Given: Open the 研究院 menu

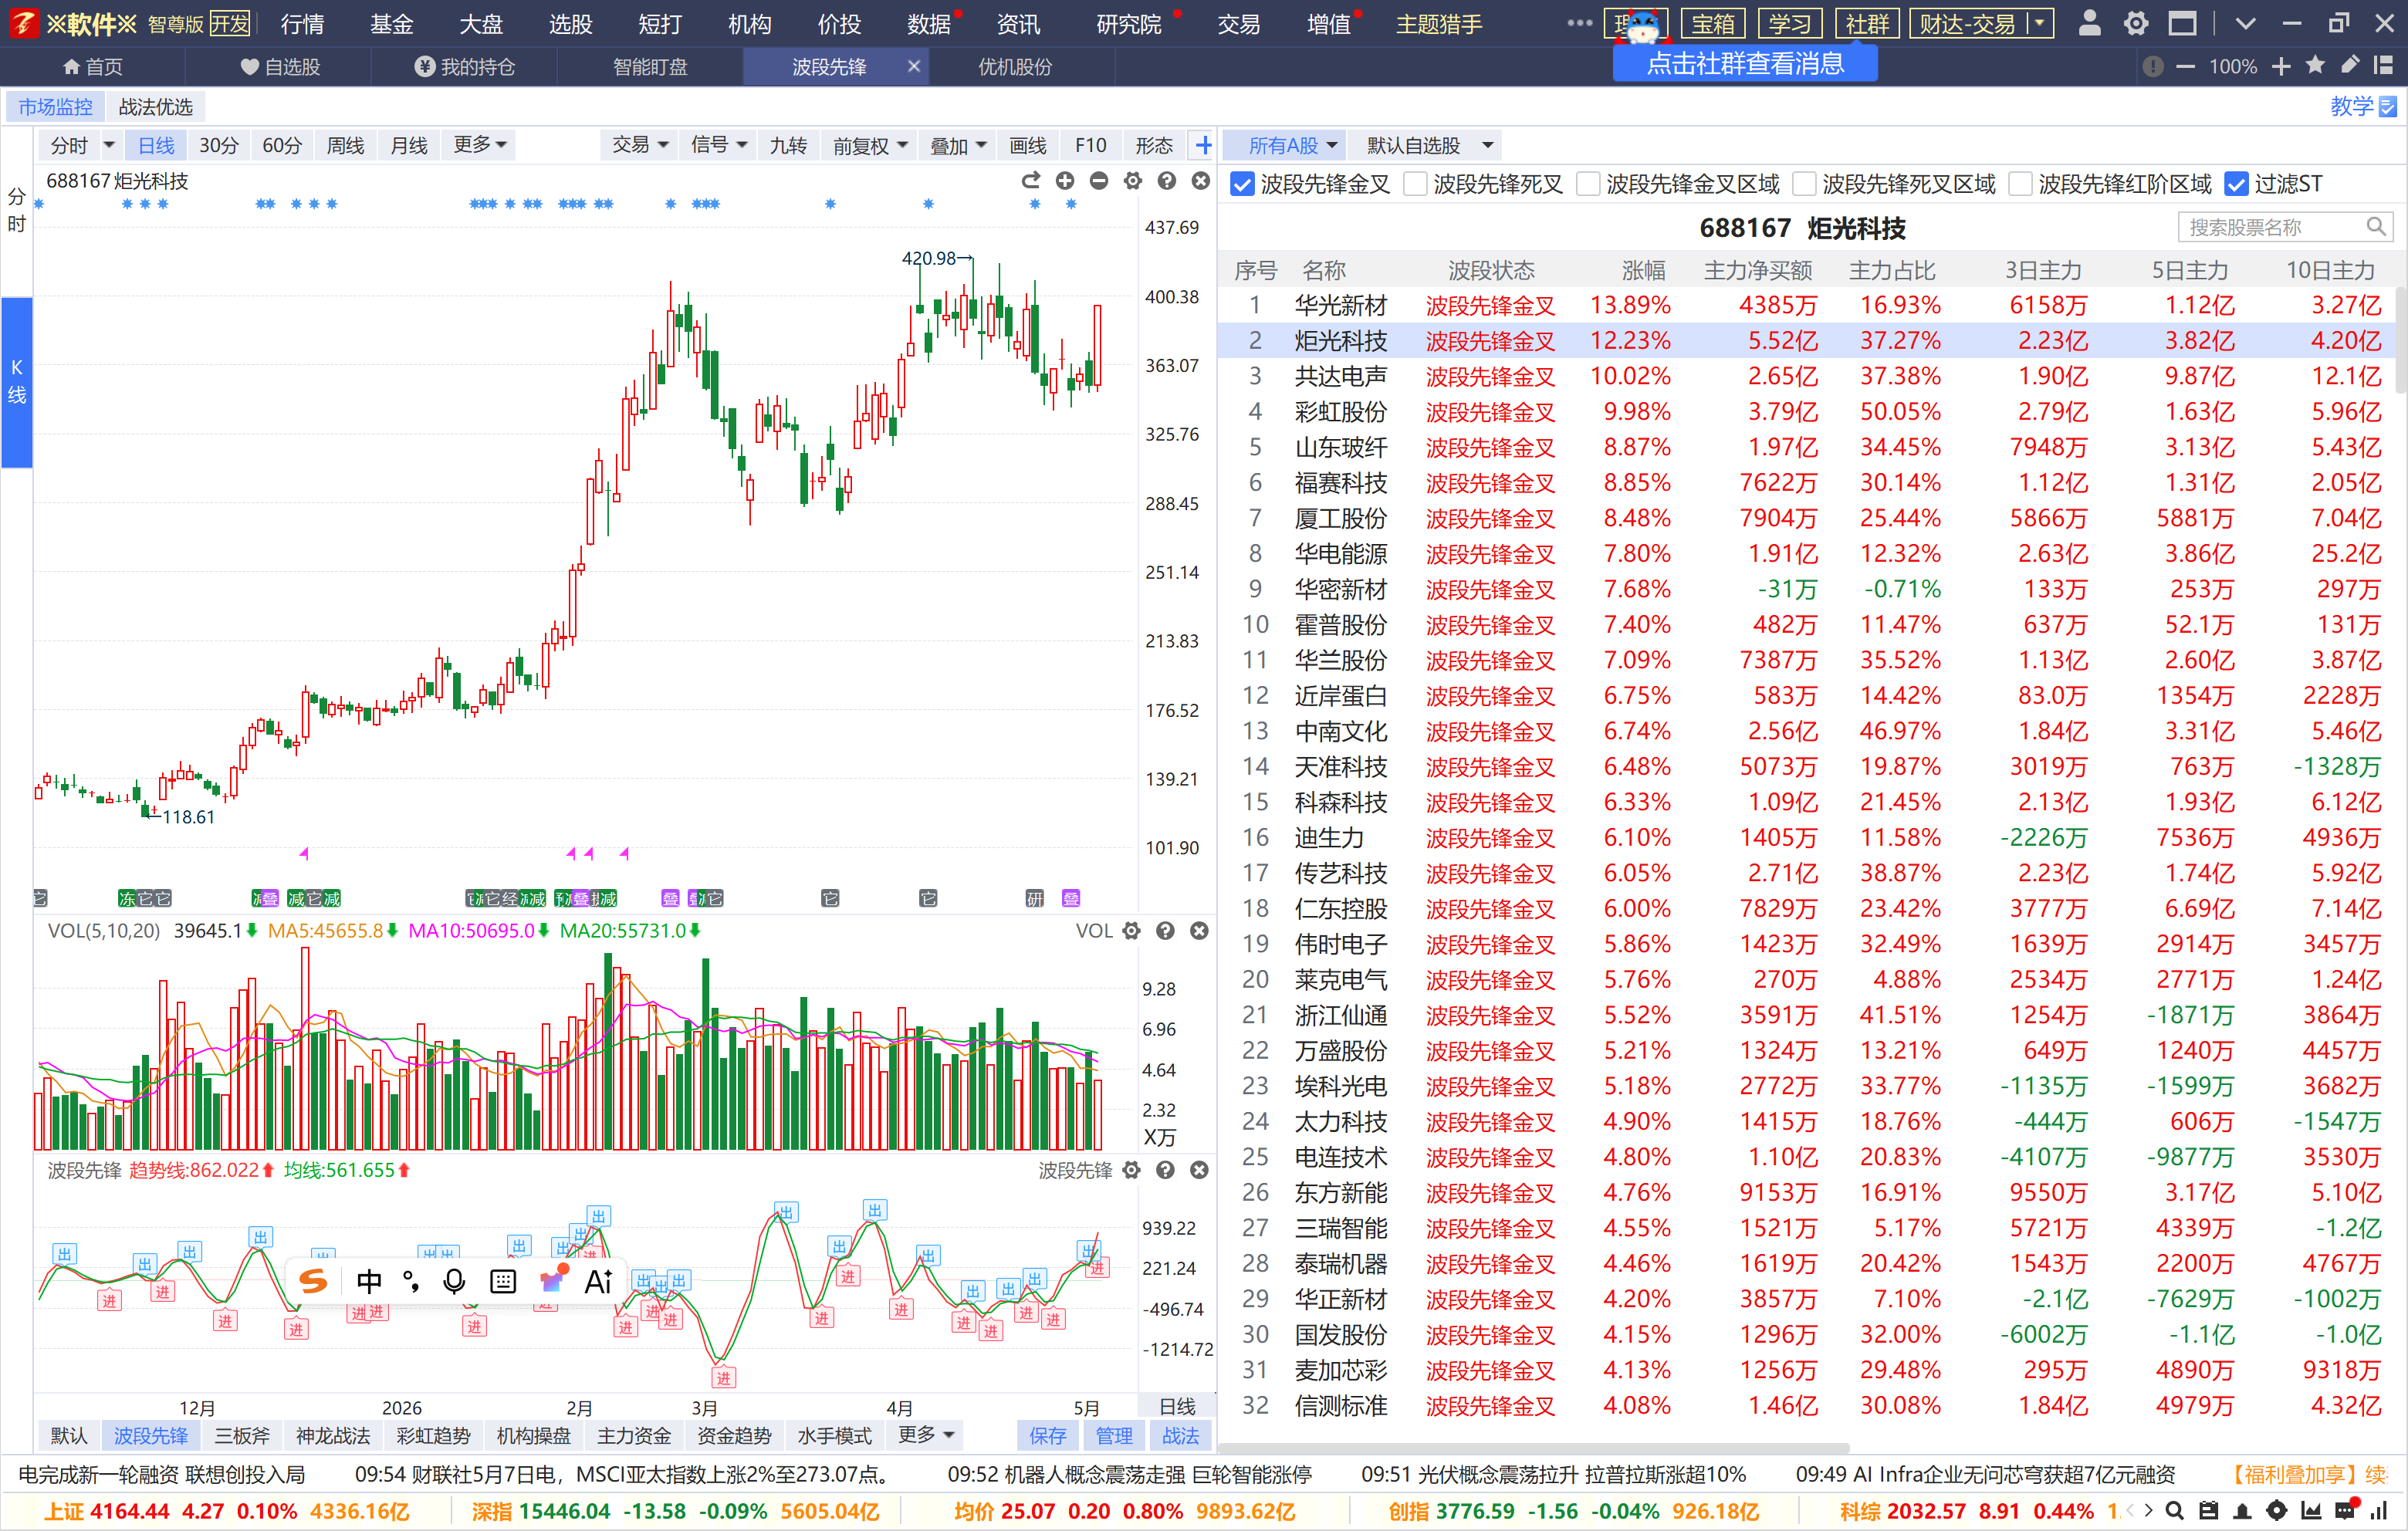Looking at the screenshot, I should (1128, 24).
